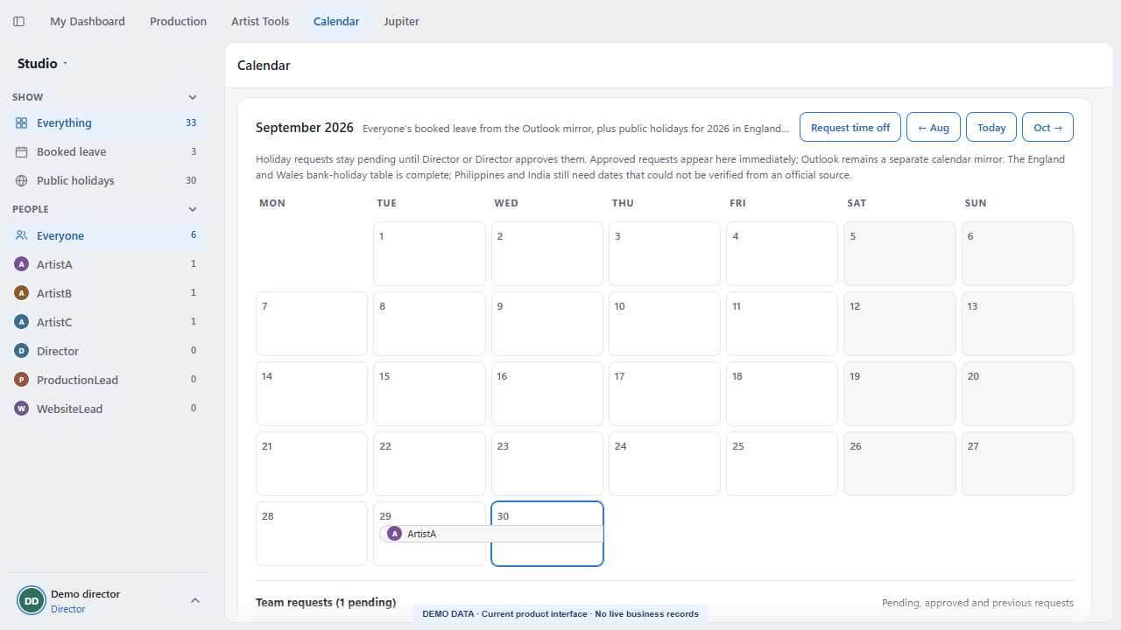Collapse the PEOPLE section chevron
This screenshot has width=1121, height=630.
tap(193, 209)
